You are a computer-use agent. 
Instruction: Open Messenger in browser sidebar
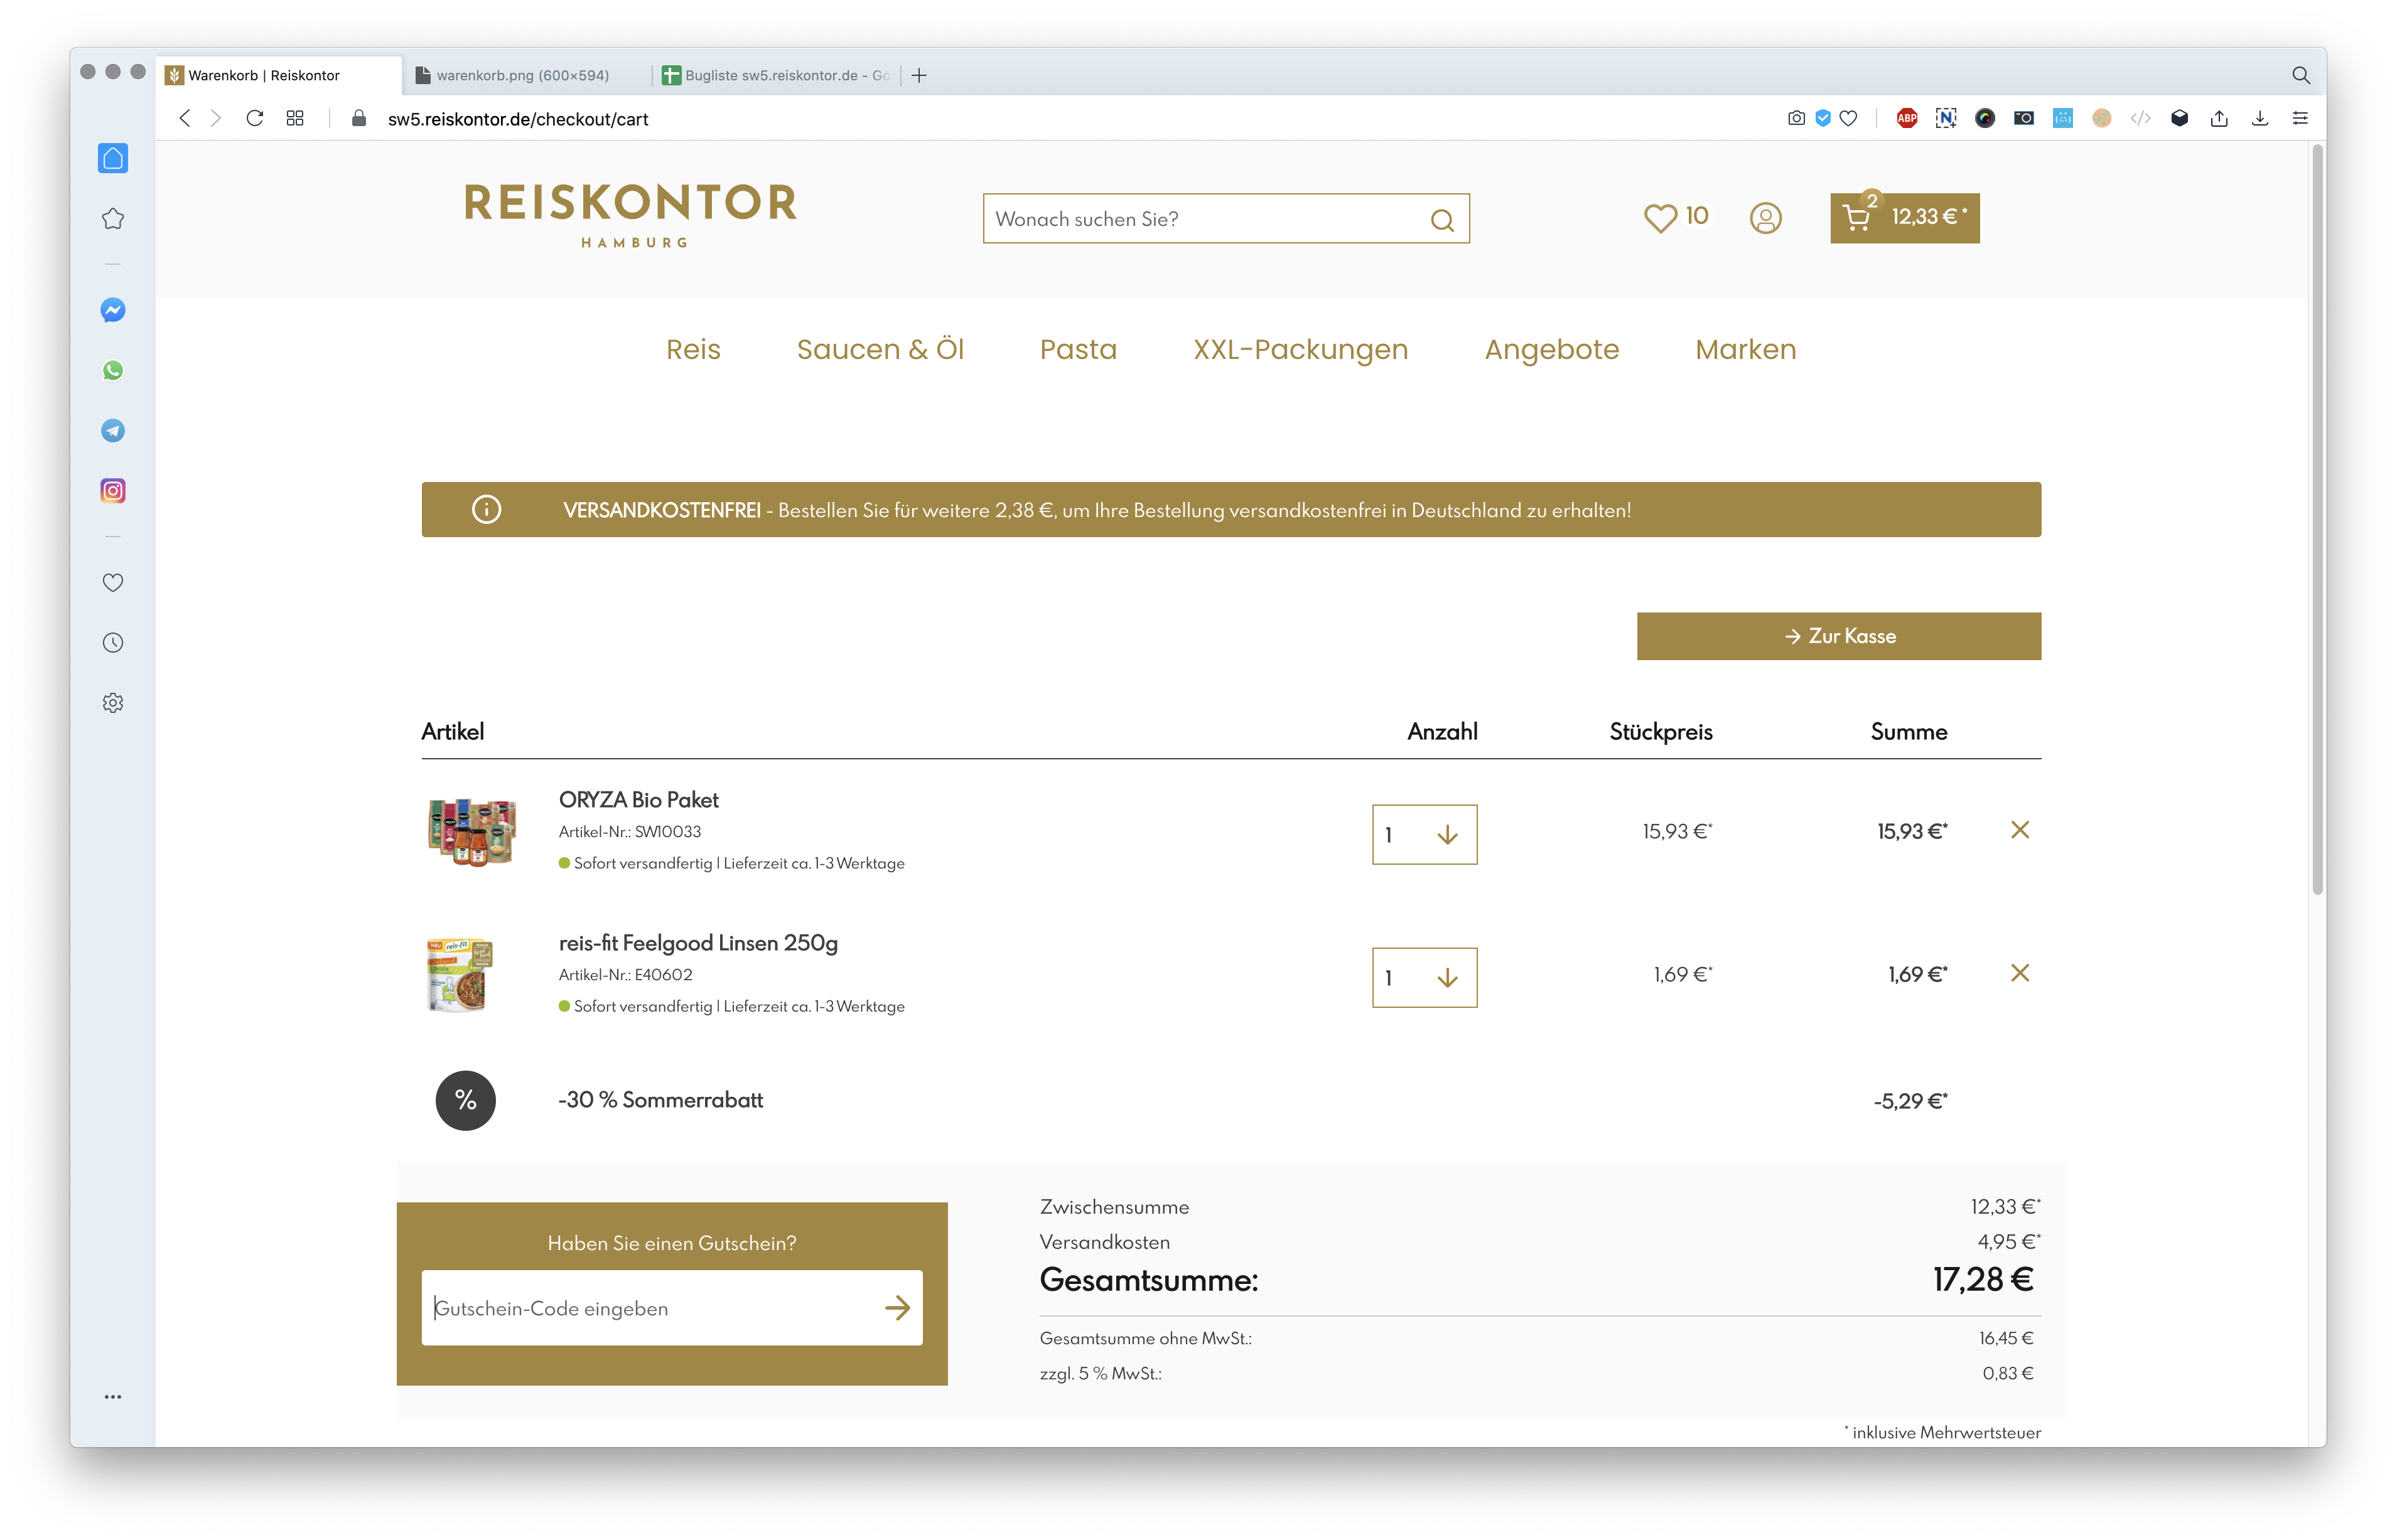(x=113, y=311)
